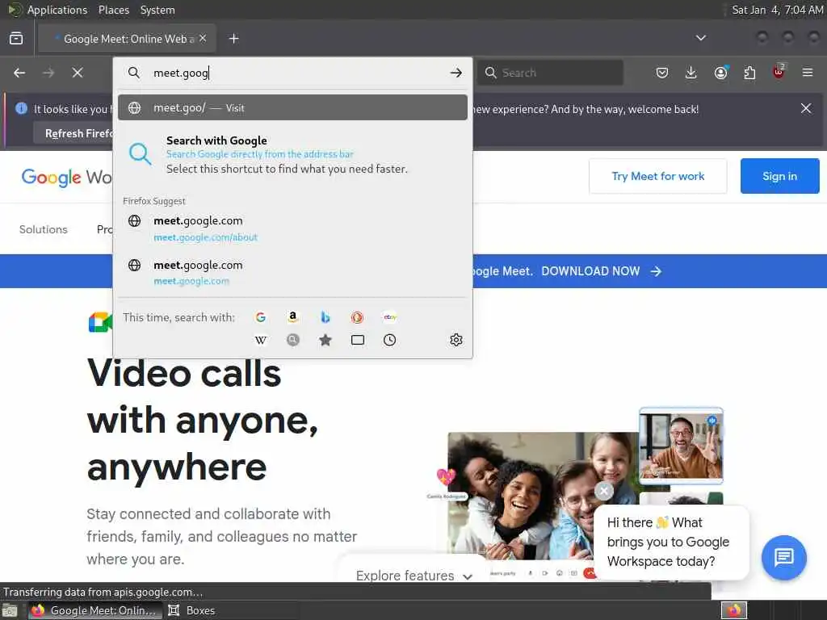Viewport: 827px width, 620px height.
Task: Search bookmarks using the star icon
Action: click(325, 340)
